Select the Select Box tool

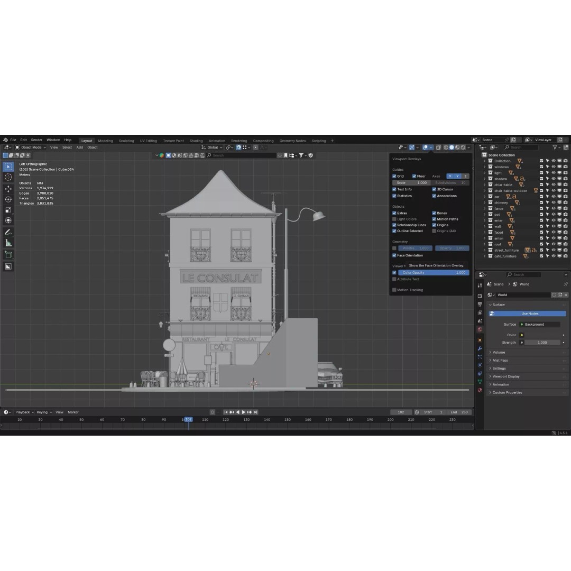(8, 167)
